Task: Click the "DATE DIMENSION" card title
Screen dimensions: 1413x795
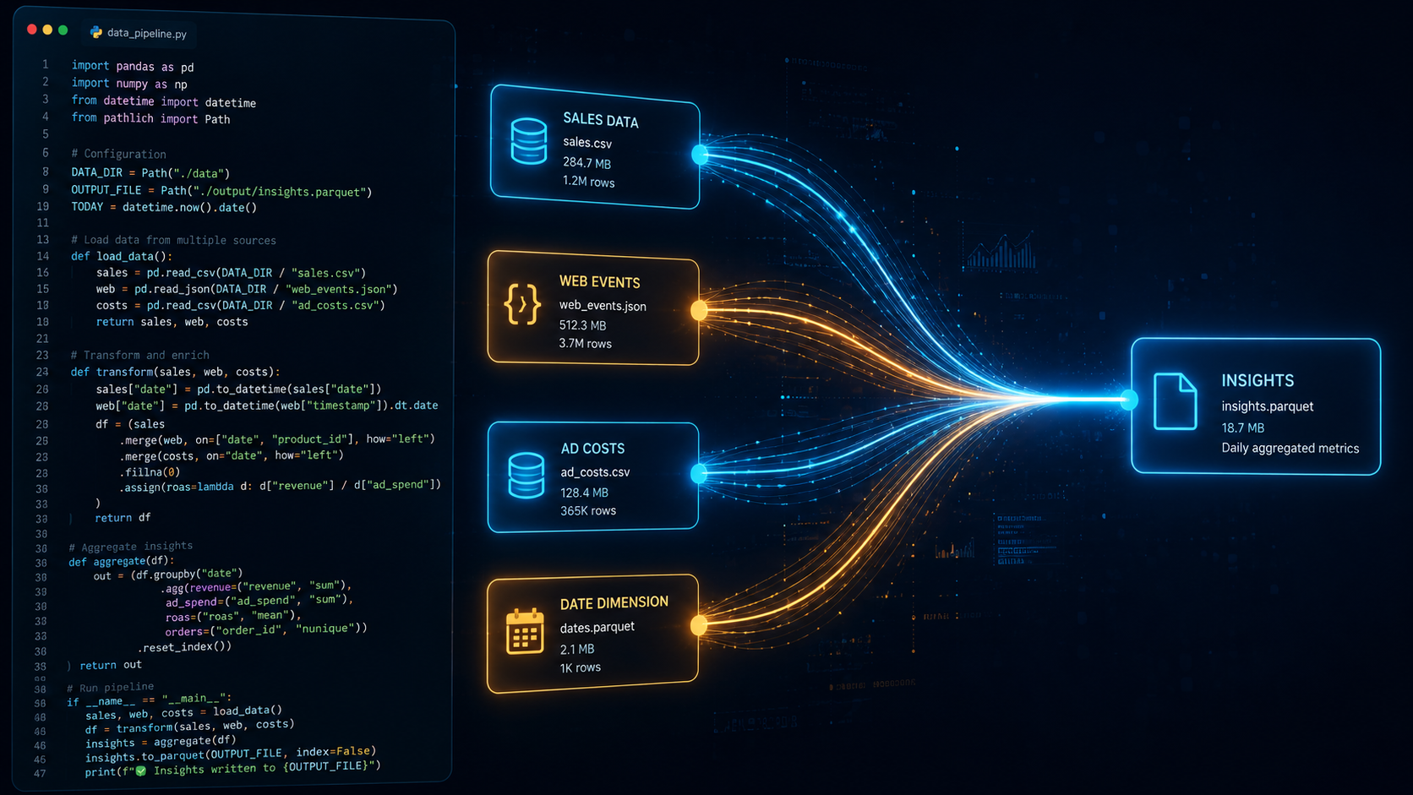Action: [x=614, y=603]
